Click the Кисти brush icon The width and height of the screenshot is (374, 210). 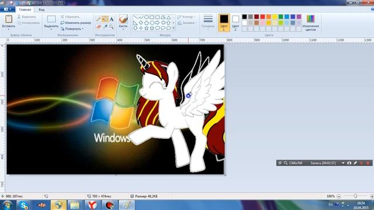pyautogui.click(x=123, y=19)
